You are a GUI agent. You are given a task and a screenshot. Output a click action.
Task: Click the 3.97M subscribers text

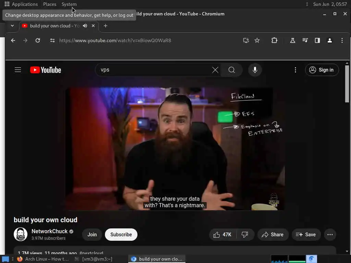[48, 238]
